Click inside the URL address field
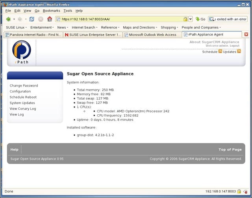The image size is (252, 198). tap(122, 19)
